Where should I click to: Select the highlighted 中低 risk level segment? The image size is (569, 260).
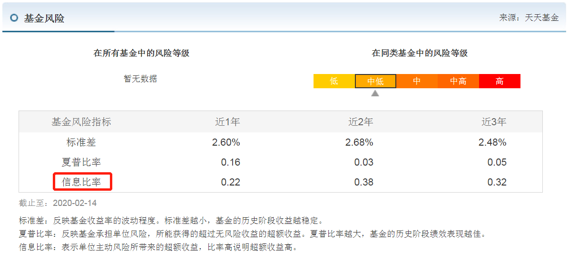point(375,81)
